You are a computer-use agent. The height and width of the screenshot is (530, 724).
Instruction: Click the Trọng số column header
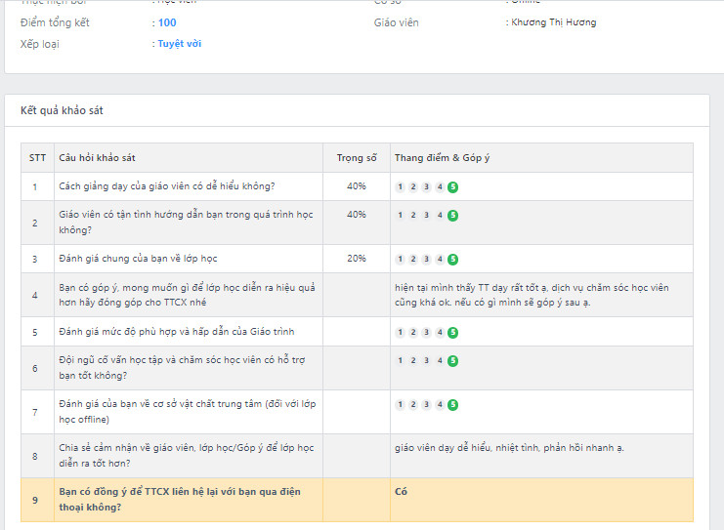click(x=357, y=158)
